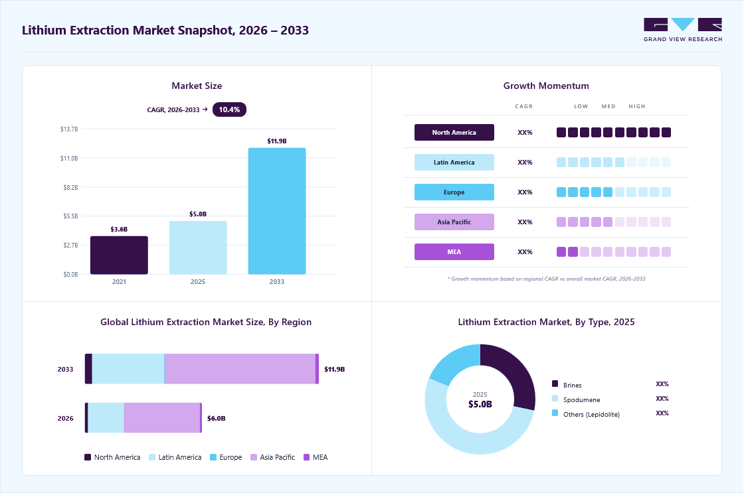Select the Asia Pacific region label
744x493 pixels.
[454, 222]
